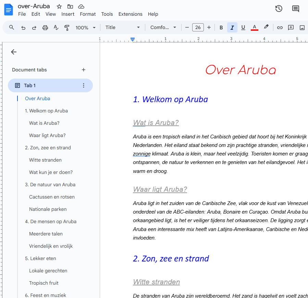Viewport: 308px width, 298px height.
Task: Click the highlight color pen icon
Action: click(266, 27)
